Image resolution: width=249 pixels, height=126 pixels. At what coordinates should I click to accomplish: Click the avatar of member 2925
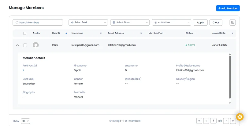(36, 45)
